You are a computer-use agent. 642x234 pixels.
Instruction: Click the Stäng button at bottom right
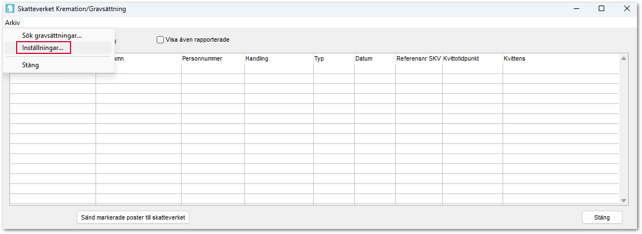602,218
